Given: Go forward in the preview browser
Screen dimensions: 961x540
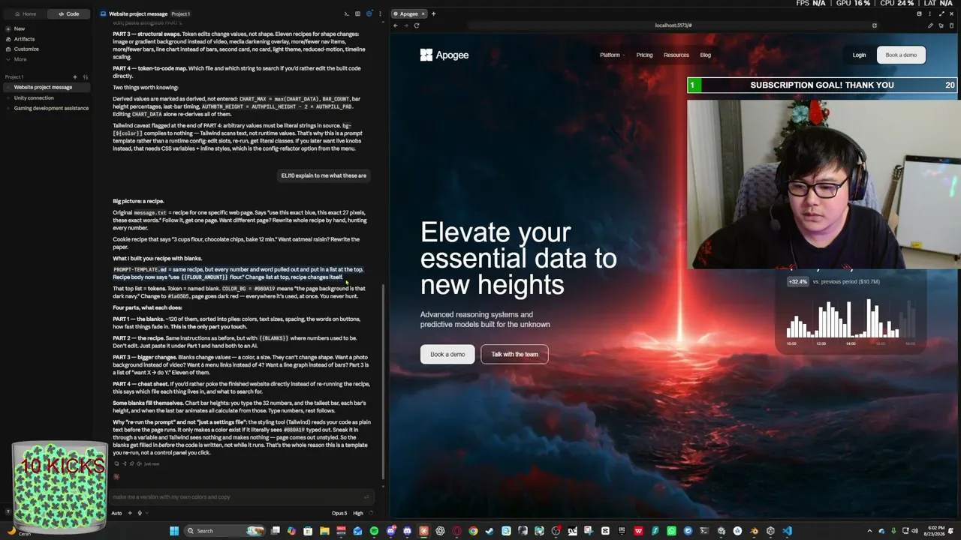Looking at the screenshot, I should [406, 25].
